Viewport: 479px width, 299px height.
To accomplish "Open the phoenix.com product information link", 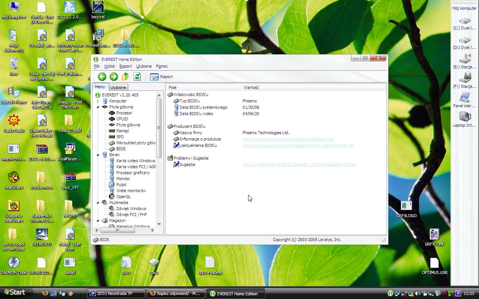I will [288, 139].
